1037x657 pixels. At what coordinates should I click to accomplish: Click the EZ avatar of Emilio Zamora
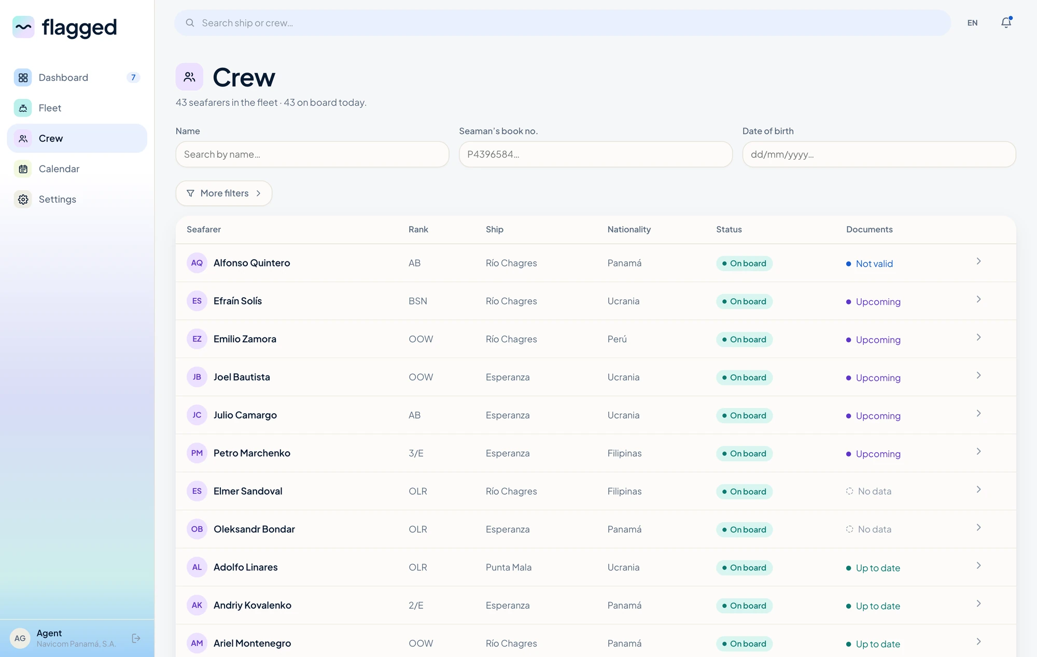click(197, 339)
